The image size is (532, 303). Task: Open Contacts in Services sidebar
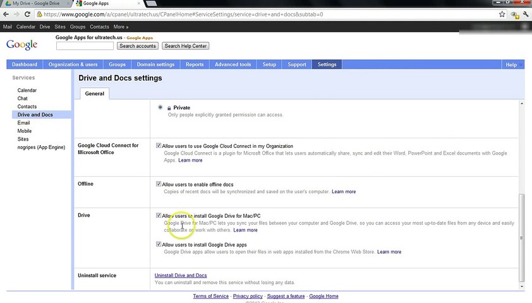[27, 107]
